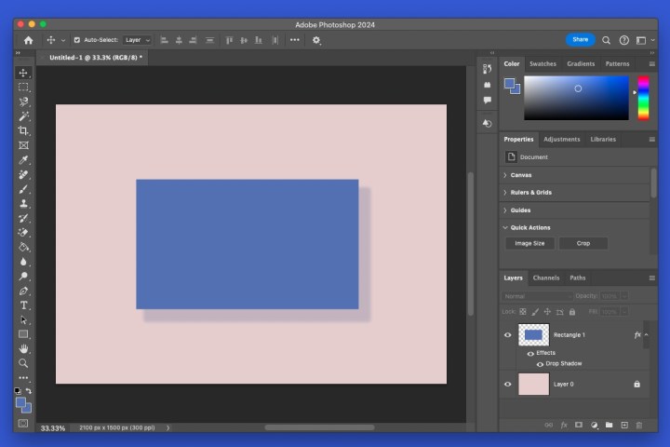Switch to the Swatches tab
Screen dimensions: 670x447
[x=542, y=64]
